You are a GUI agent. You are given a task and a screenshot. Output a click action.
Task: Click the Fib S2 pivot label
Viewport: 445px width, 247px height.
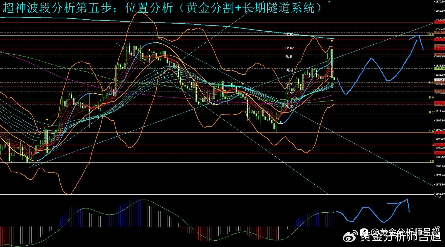[x=290, y=93]
